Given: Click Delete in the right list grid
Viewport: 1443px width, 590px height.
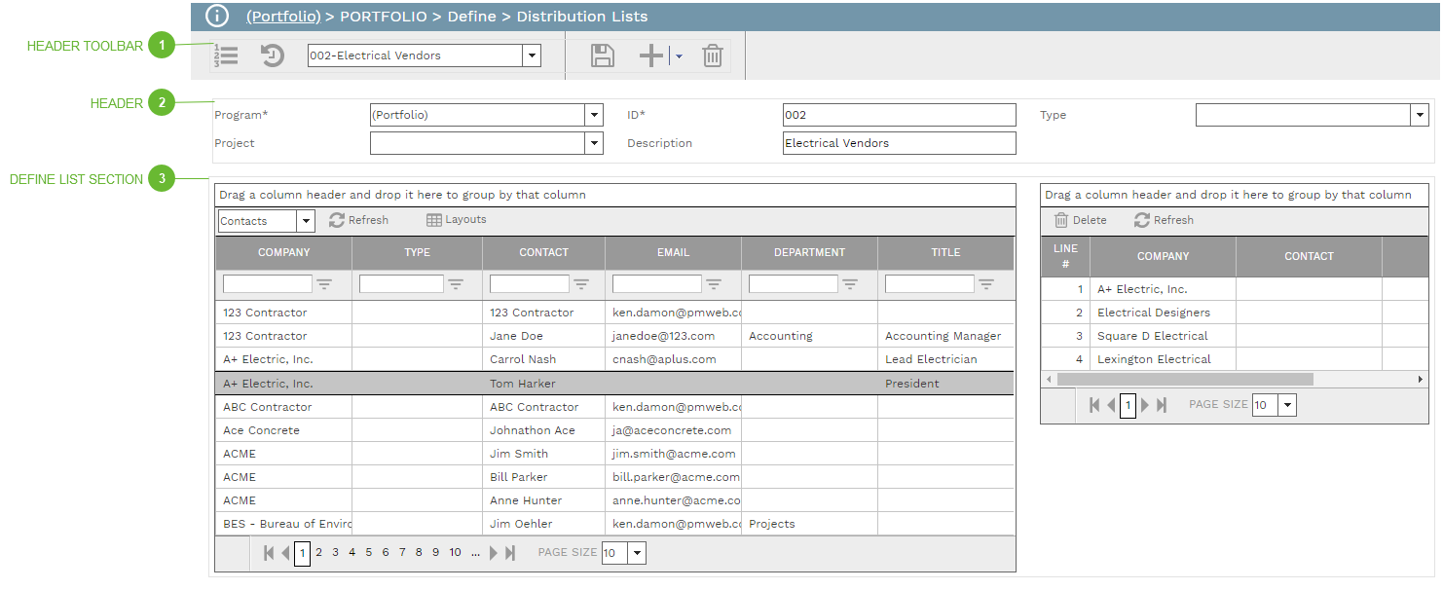Looking at the screenshot, I should tap(1081, 220).
